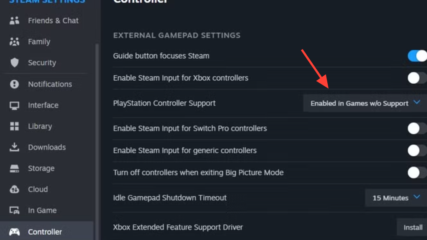Click the Family group icon

(15, 42)
